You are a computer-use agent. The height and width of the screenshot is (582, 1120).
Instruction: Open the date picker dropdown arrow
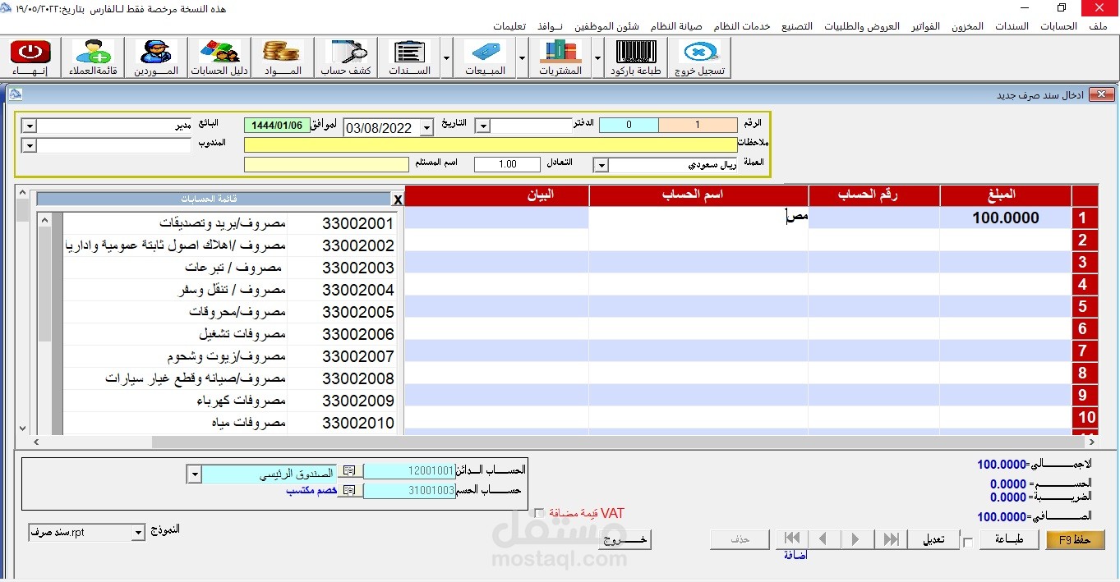(426, 127)
